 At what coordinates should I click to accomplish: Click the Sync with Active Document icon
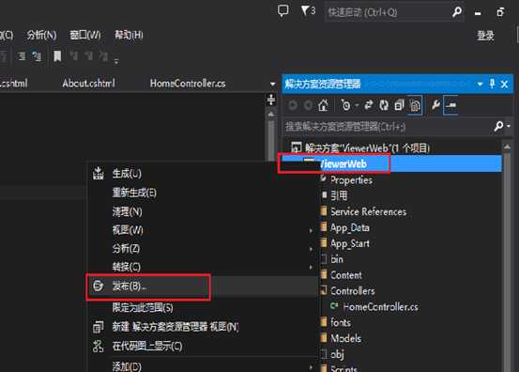[369, 105]
